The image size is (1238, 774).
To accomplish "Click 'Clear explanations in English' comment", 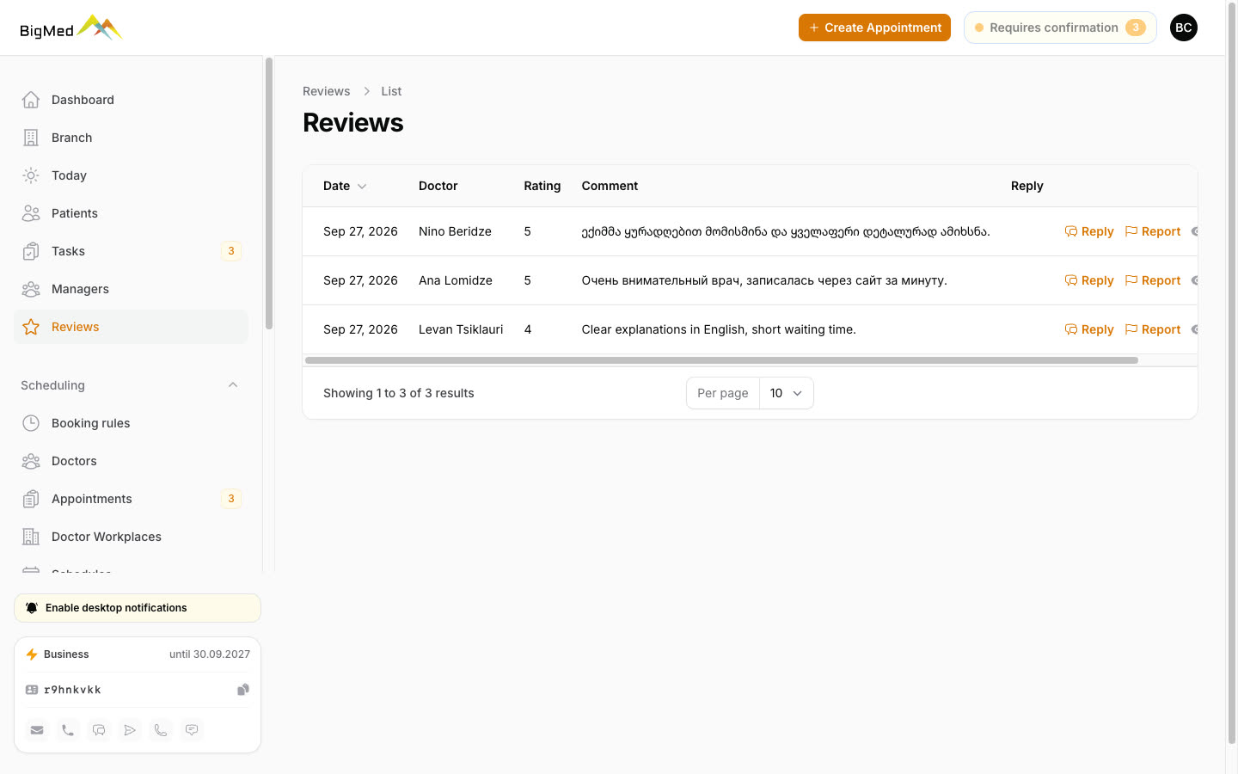I will tap(719, 329).
